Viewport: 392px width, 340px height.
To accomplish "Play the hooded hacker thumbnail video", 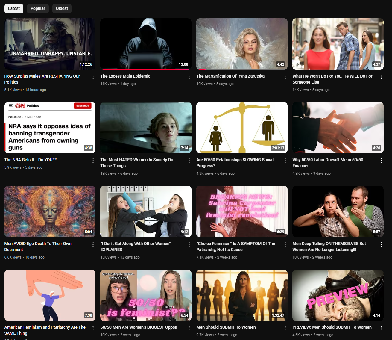I will (x=146, y=44).
